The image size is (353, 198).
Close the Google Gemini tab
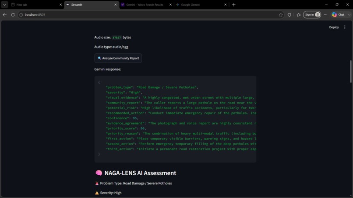(226, 4)
